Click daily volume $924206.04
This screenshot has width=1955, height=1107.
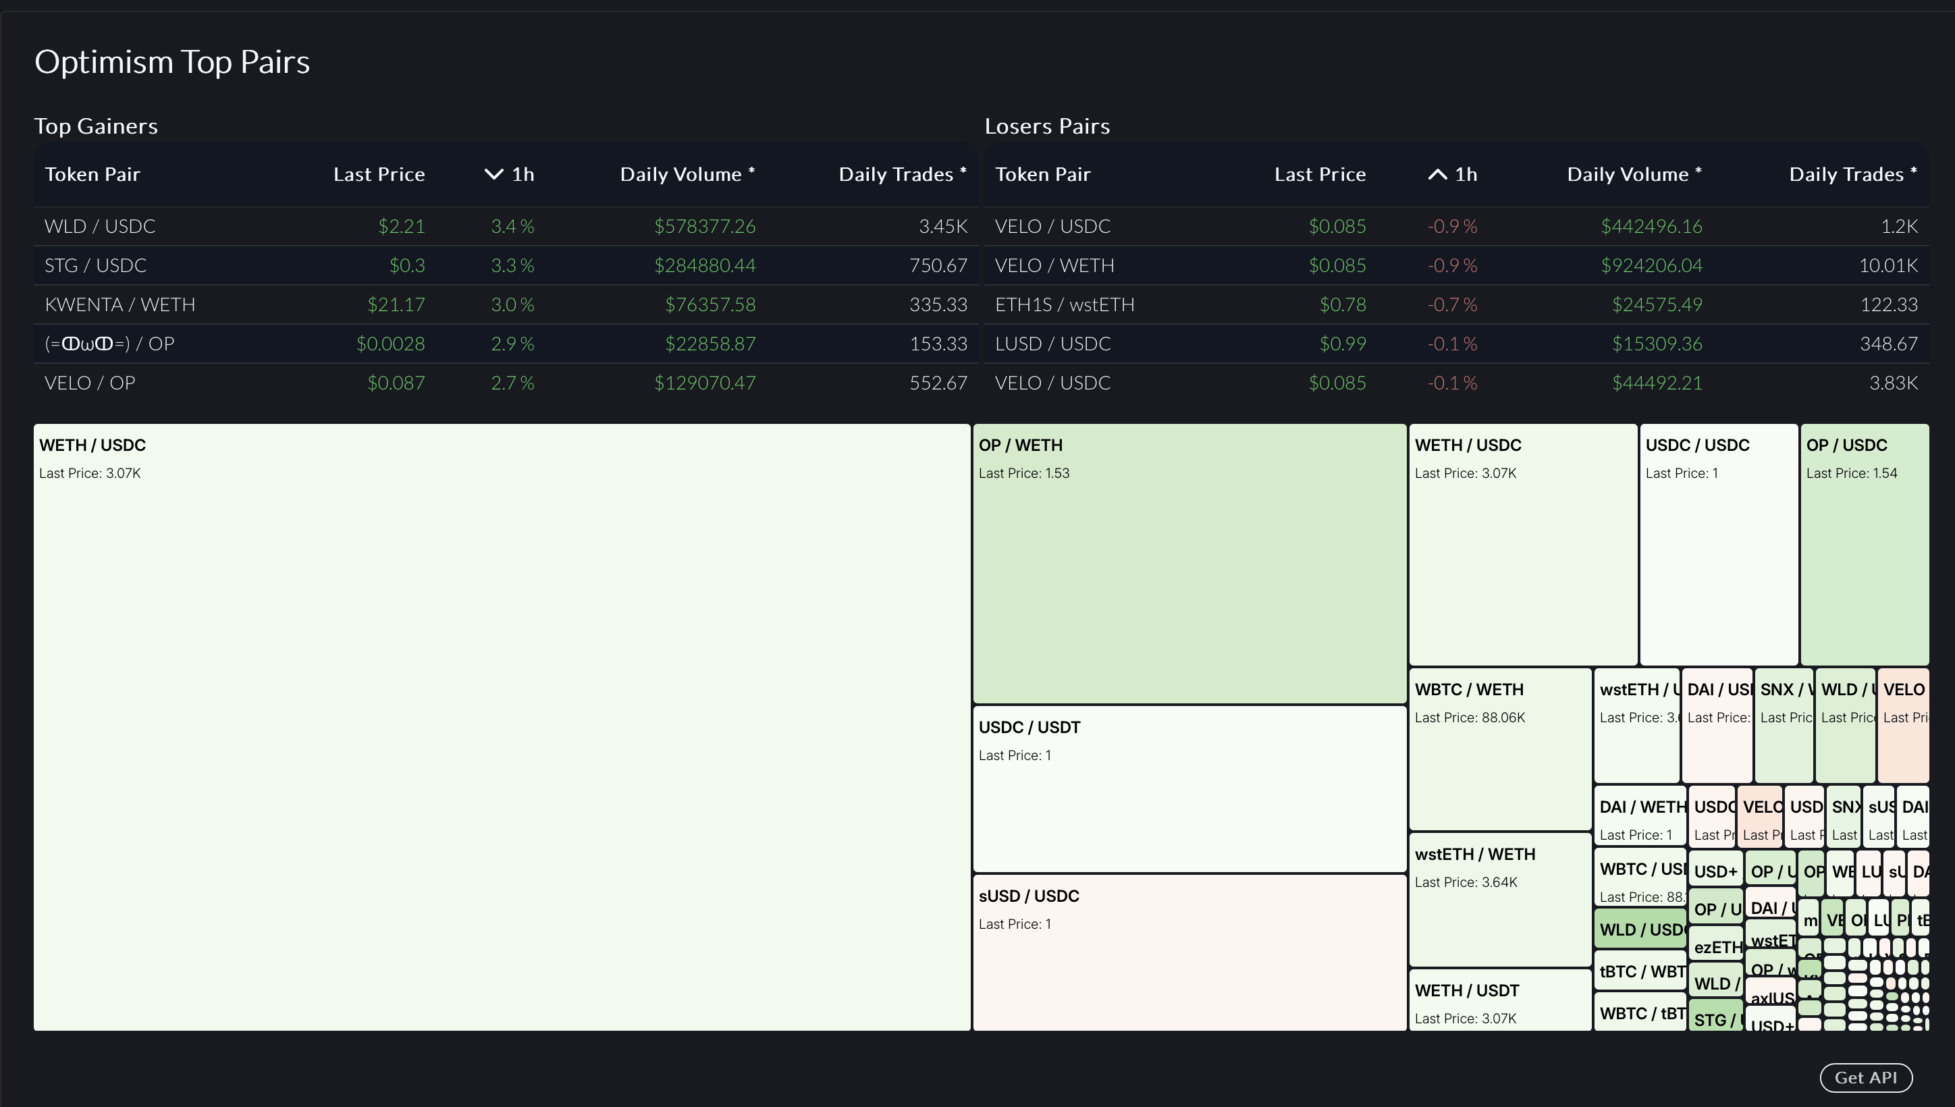[1651, 265]
